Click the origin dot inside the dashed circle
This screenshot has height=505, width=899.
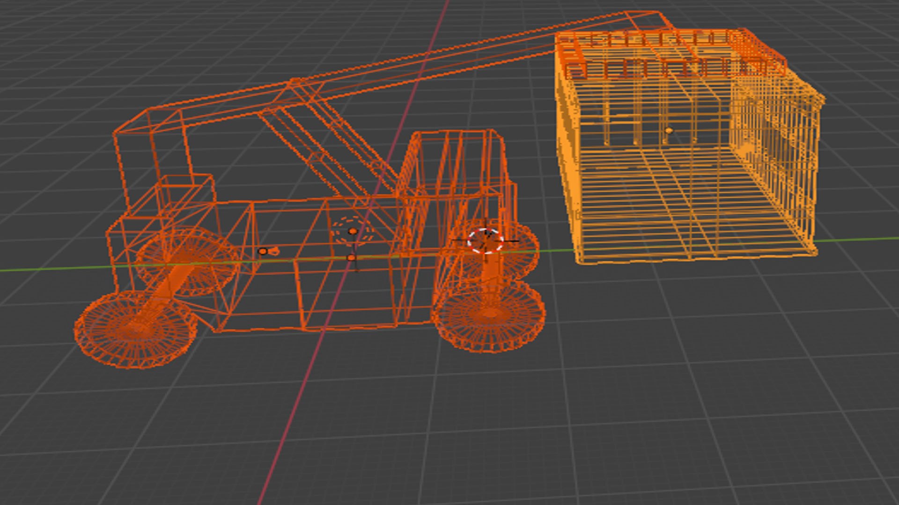pyautogui.click(x=353, y=231)
